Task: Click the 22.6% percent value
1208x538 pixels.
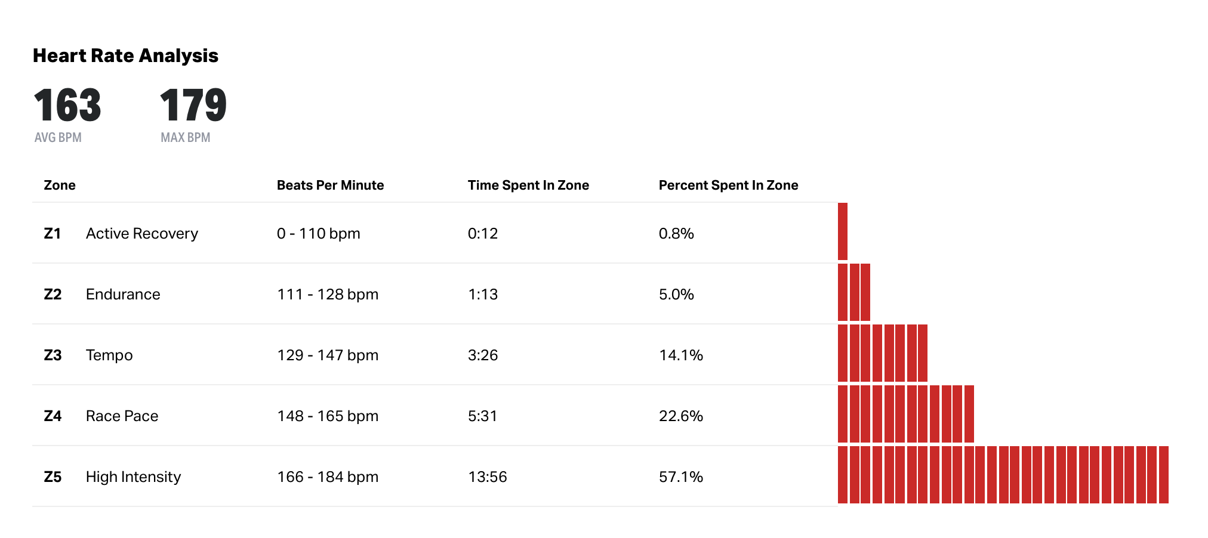Action: point(681,416)
